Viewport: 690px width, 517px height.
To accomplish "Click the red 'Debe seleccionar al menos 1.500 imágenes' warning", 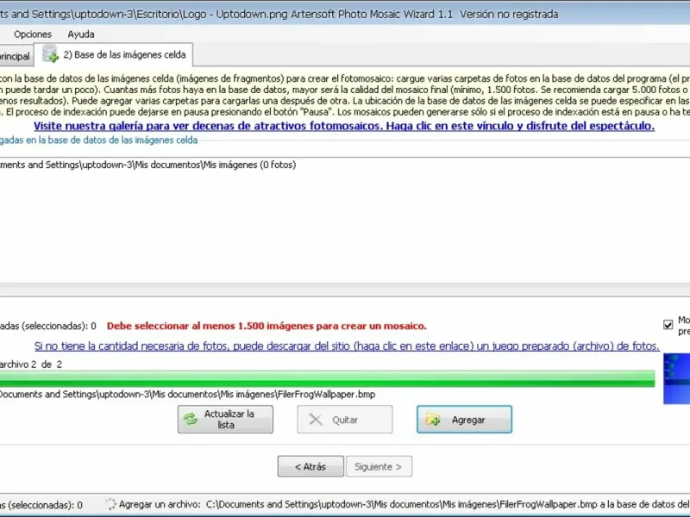I will pyautogui.click(x=267, y=327).
